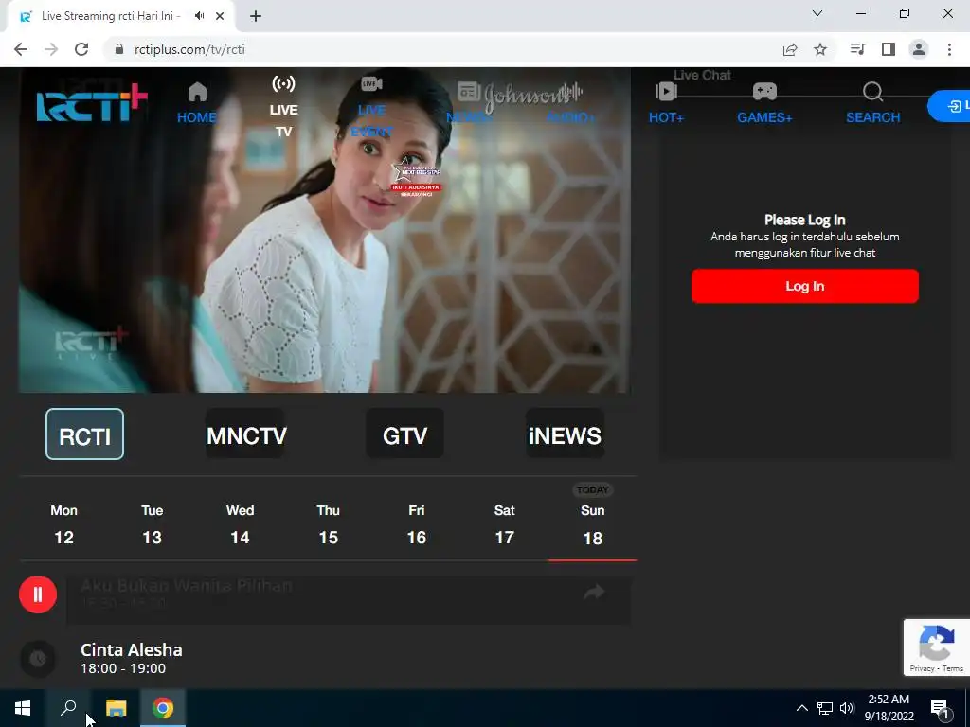Click clock reminder icon for Cinta Alesha

click(38, 659)
